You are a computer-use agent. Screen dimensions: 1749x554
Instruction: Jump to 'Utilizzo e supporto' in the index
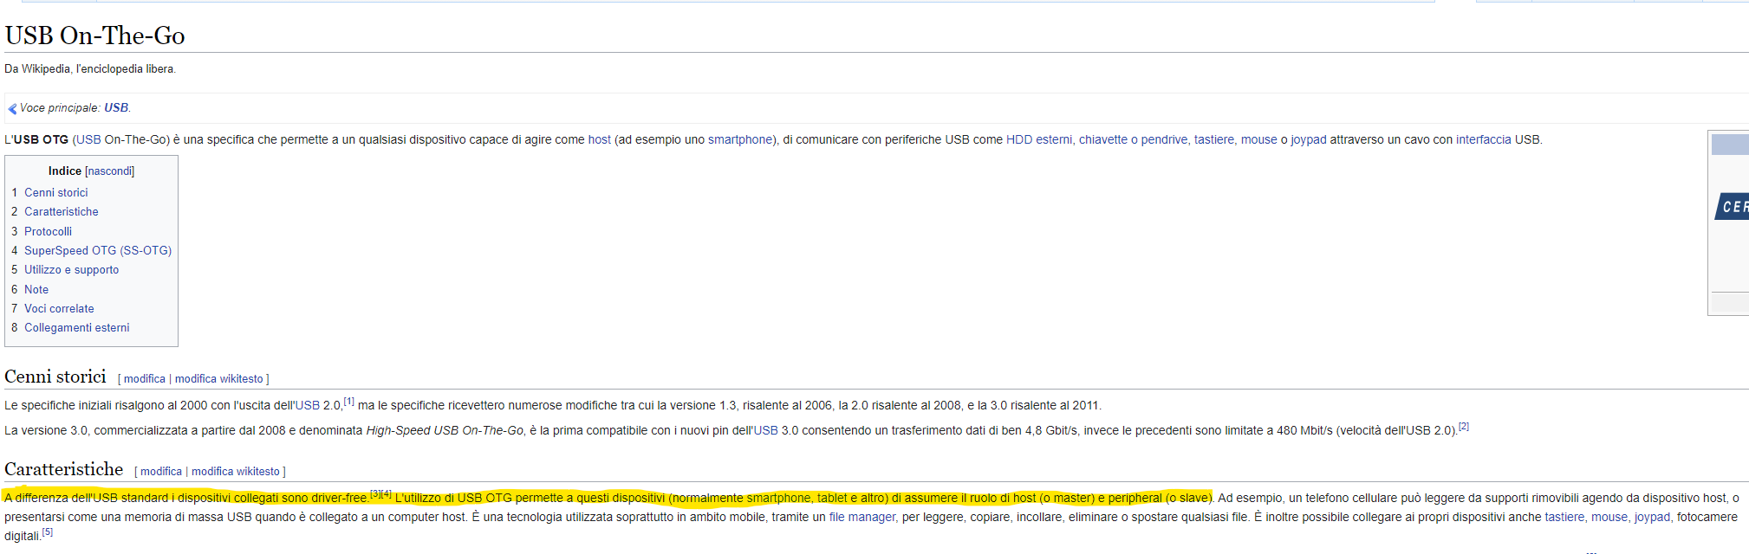(72, 270)
